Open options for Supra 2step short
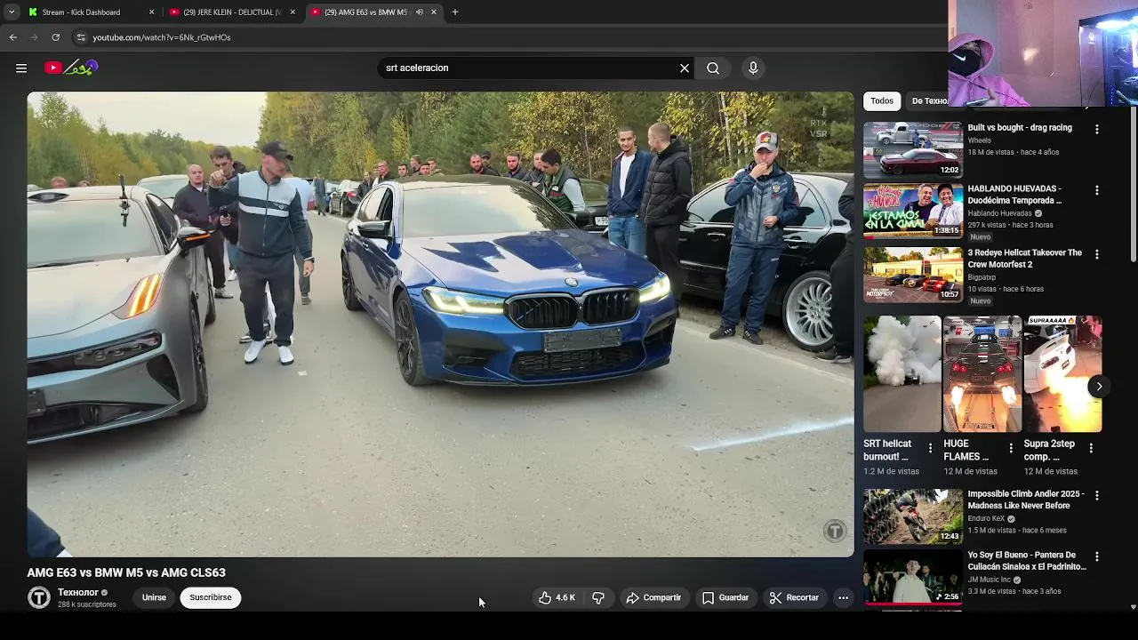The height and width of the screenshot is (640, 1138). coord(1091,448)
